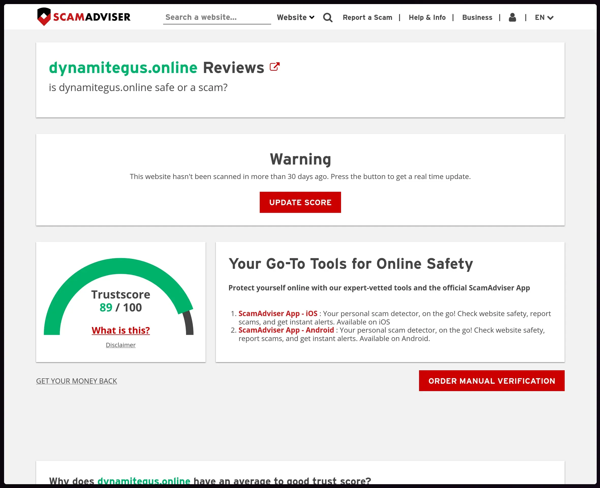Click ORDER MANUAL VERIFICATION
This screenshot has width=600, height=488.
(491, 381)
